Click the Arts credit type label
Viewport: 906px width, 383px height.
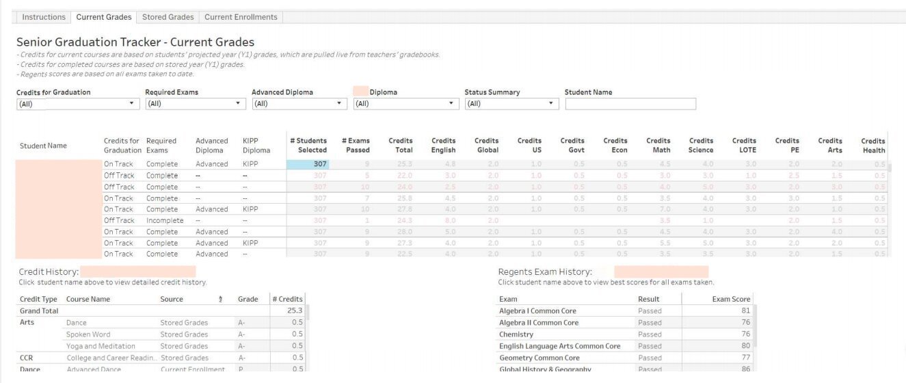[x=27, y=322]
